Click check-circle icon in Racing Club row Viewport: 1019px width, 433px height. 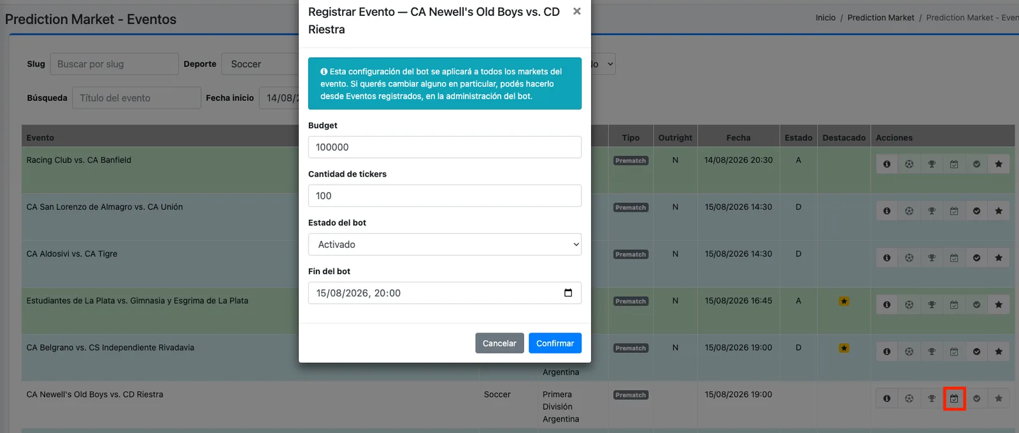(976, 164)
